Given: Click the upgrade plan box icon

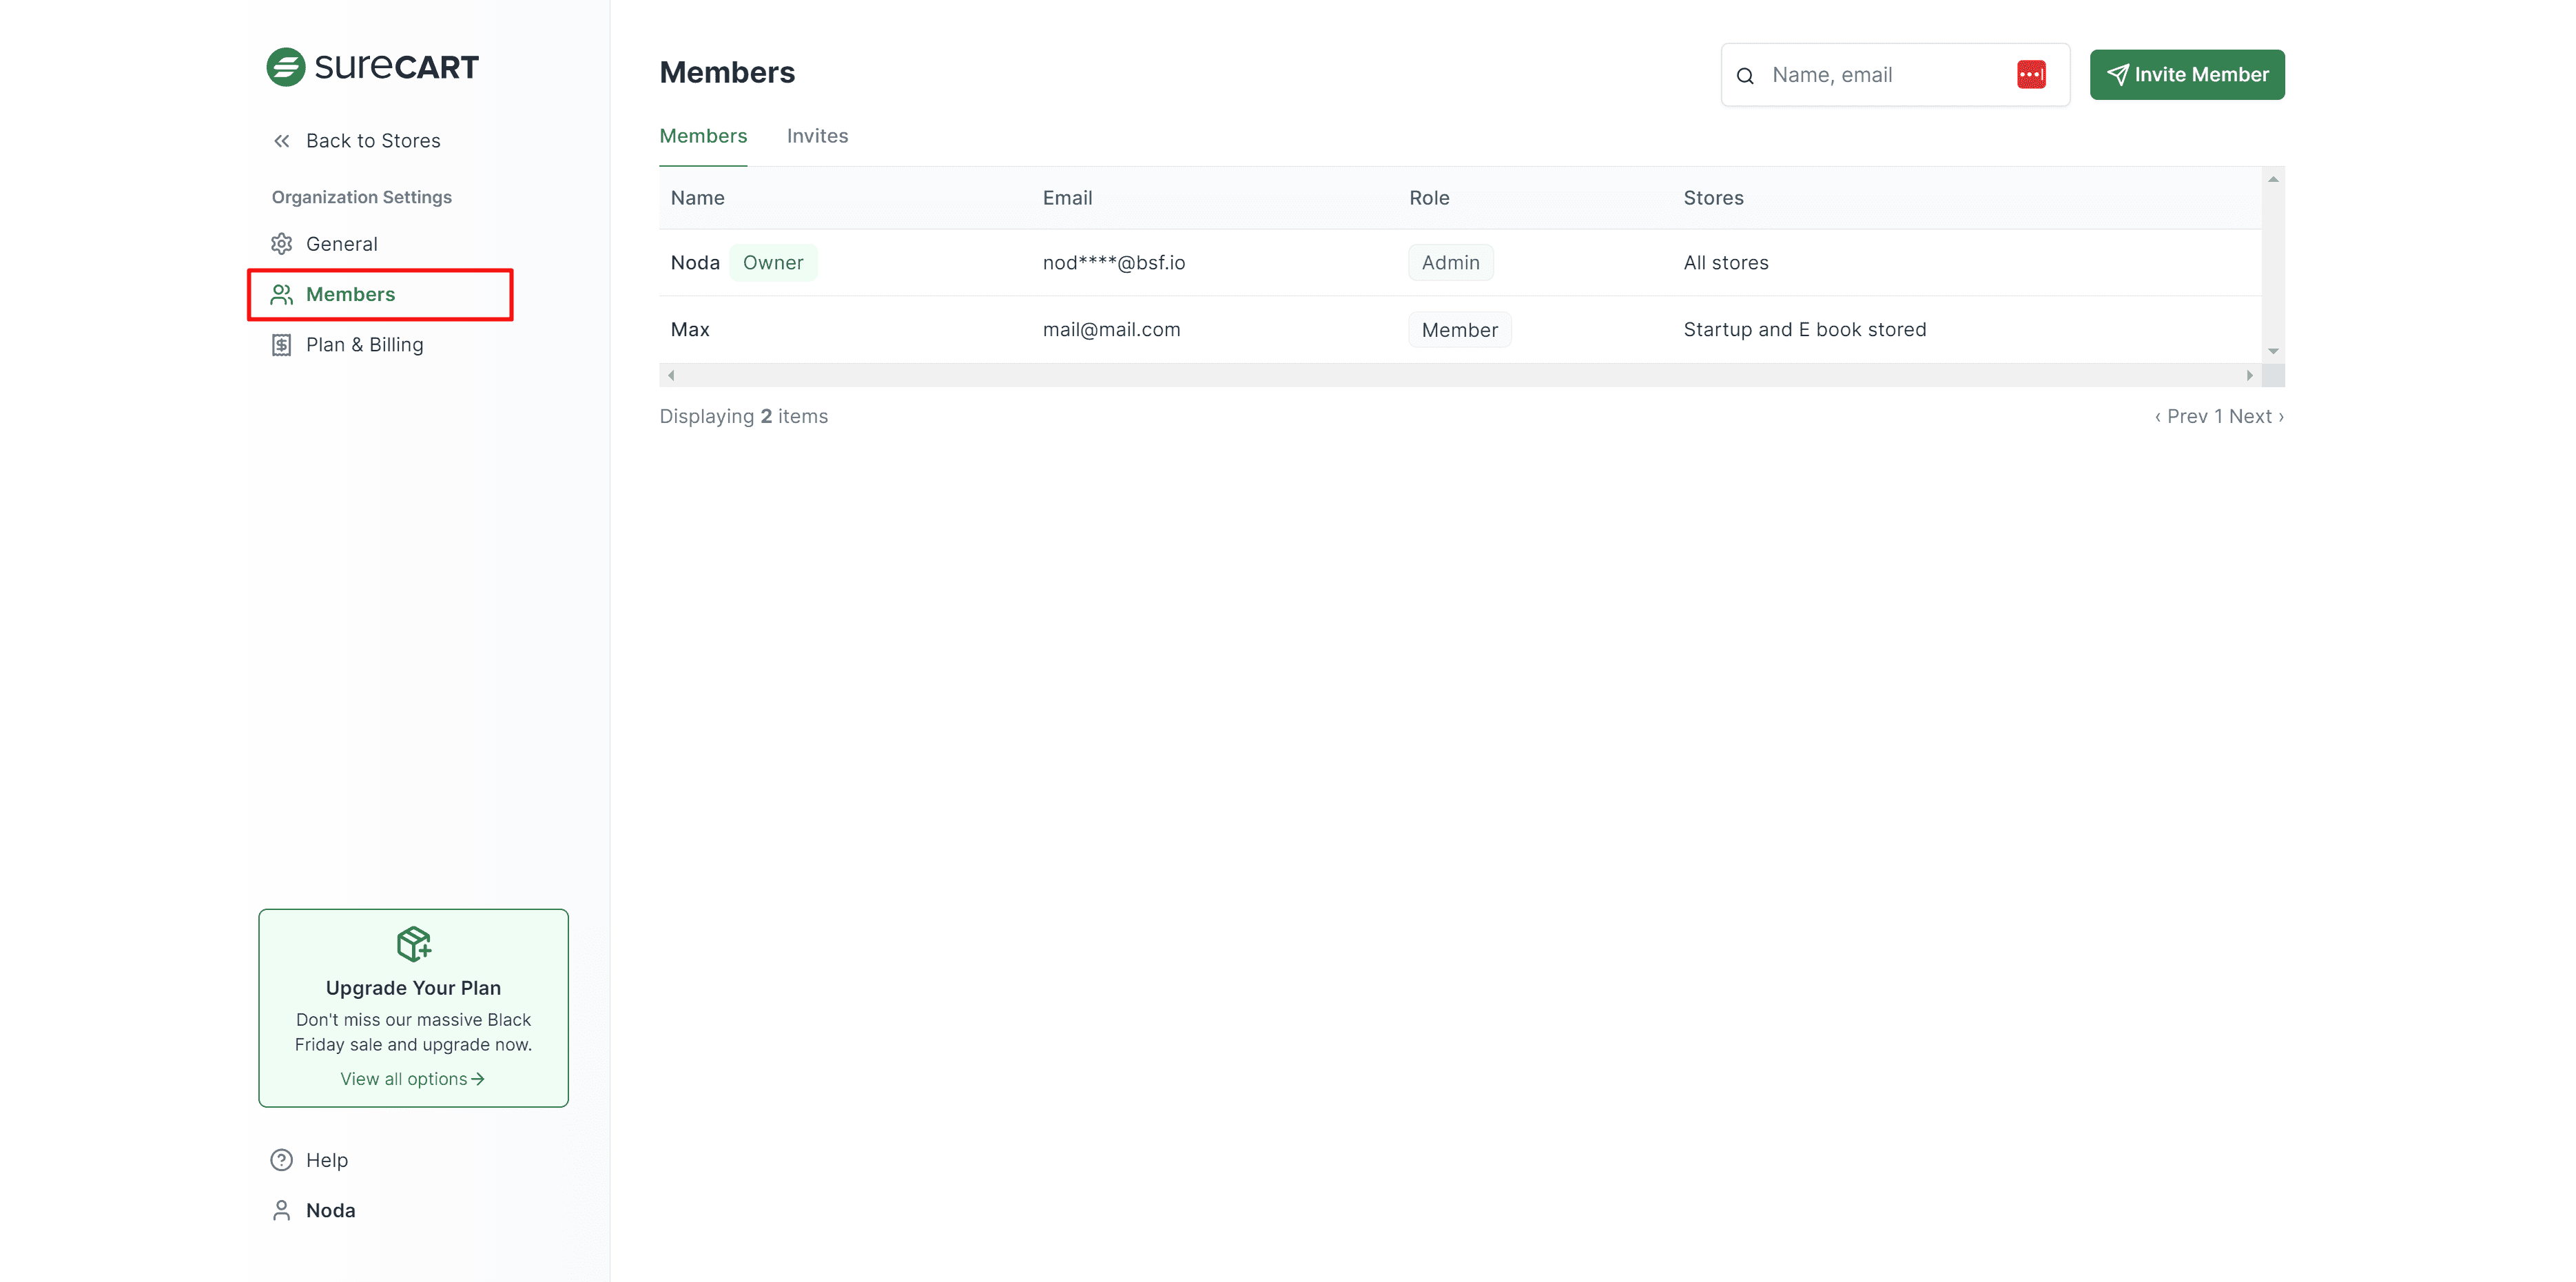Looking at the screenshot, I should click(x=413, y=943).
